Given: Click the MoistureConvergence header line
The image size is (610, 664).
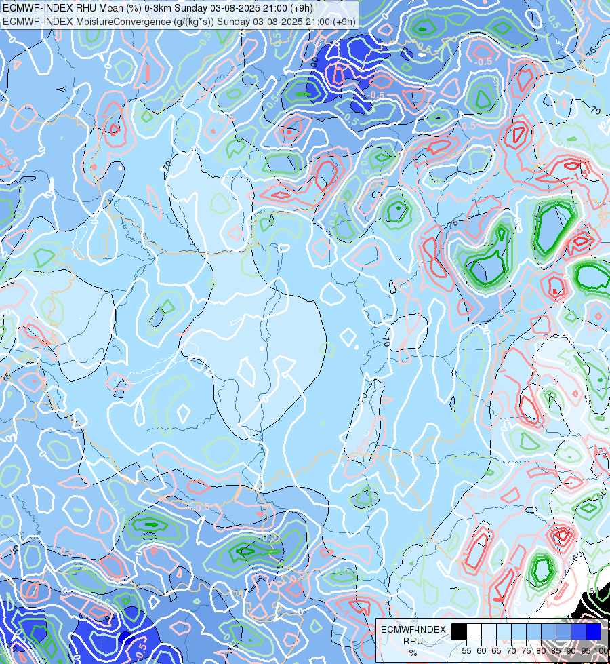Looking at the screenshot, I should click(179, 22).
